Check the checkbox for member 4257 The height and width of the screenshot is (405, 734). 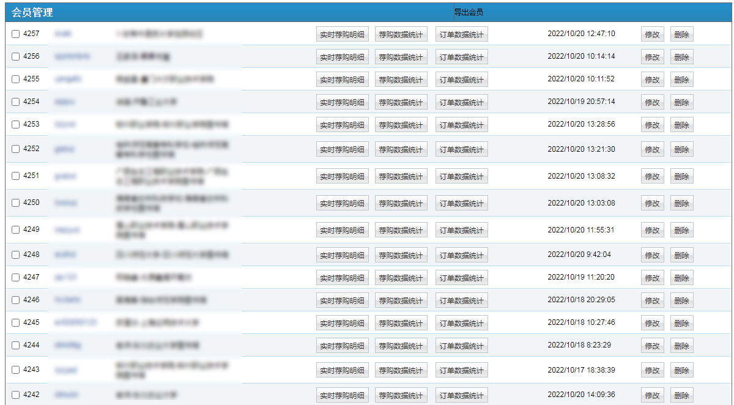coord(16,34)
